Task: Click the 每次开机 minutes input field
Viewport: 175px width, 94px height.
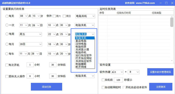Action: tap(53, 65)
